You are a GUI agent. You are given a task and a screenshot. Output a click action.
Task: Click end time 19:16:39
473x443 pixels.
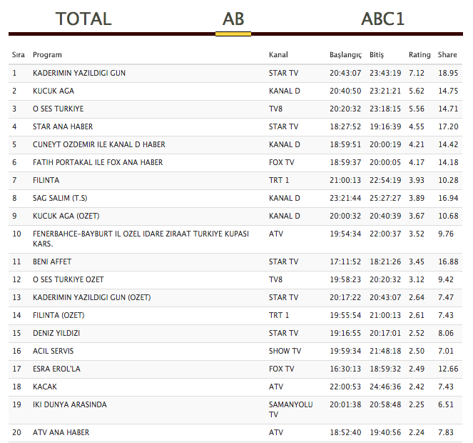[x=385, y=126]
